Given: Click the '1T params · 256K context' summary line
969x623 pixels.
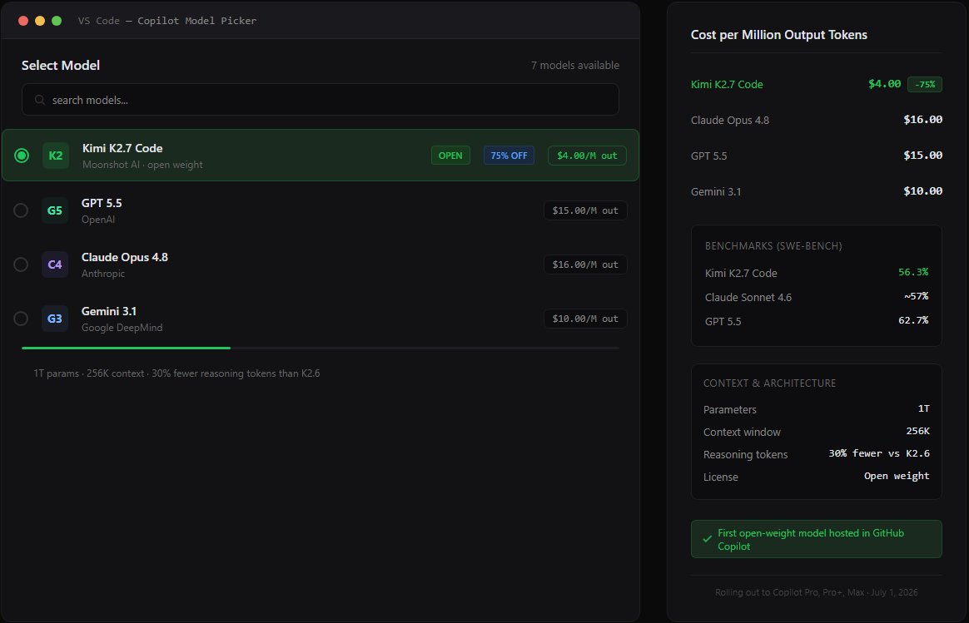Looking at the screenshot, I should [x=176, y=373].
